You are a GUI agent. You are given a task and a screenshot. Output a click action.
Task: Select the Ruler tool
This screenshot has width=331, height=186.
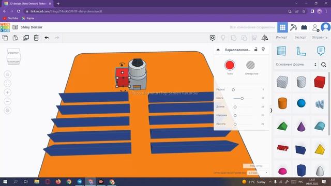301,51
